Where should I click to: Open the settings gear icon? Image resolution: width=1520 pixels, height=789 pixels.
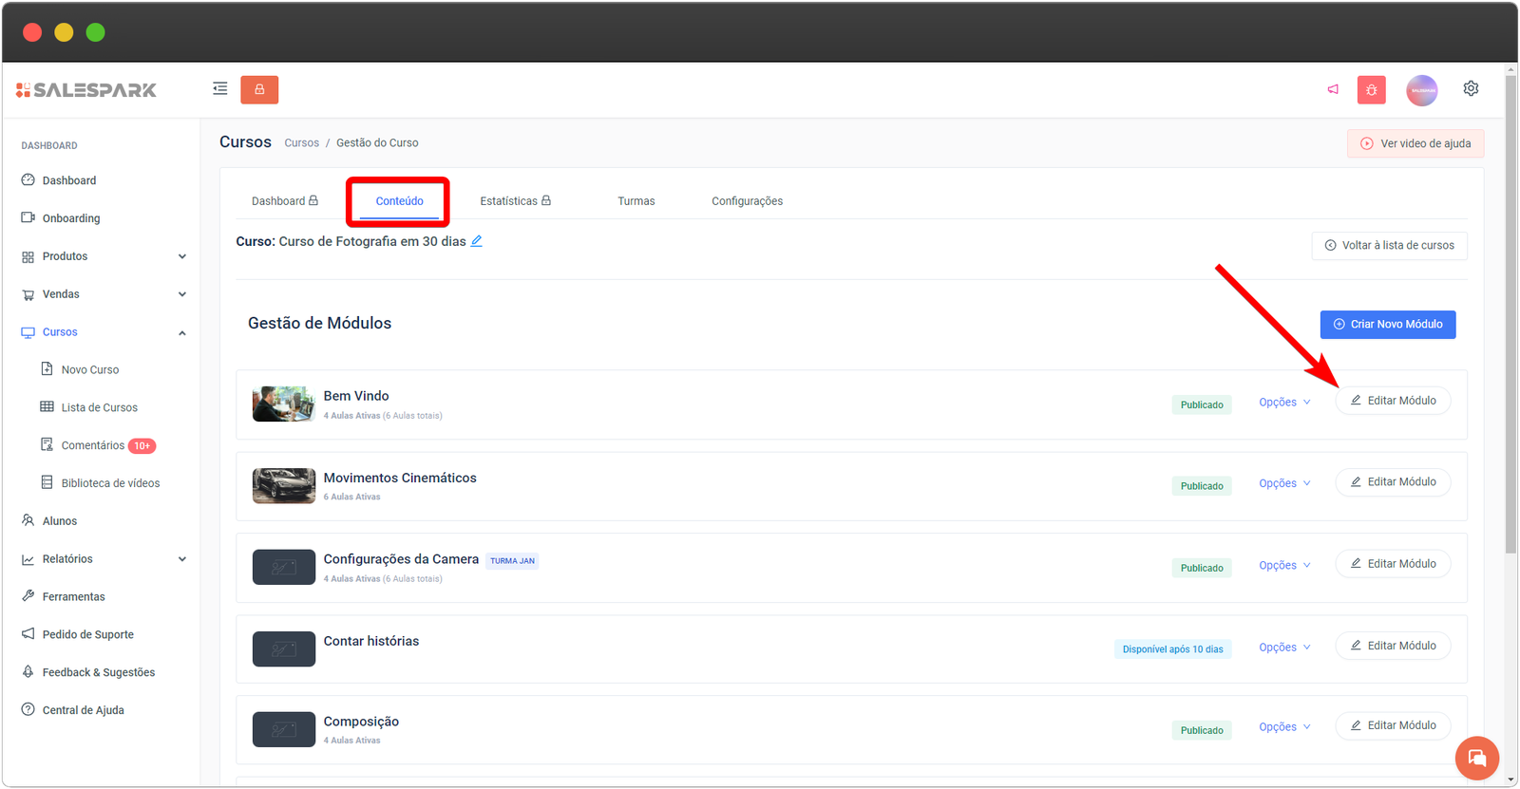pyautogui.click(x=1471, y=88)
